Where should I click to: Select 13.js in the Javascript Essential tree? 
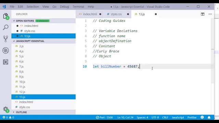(43, 97)
